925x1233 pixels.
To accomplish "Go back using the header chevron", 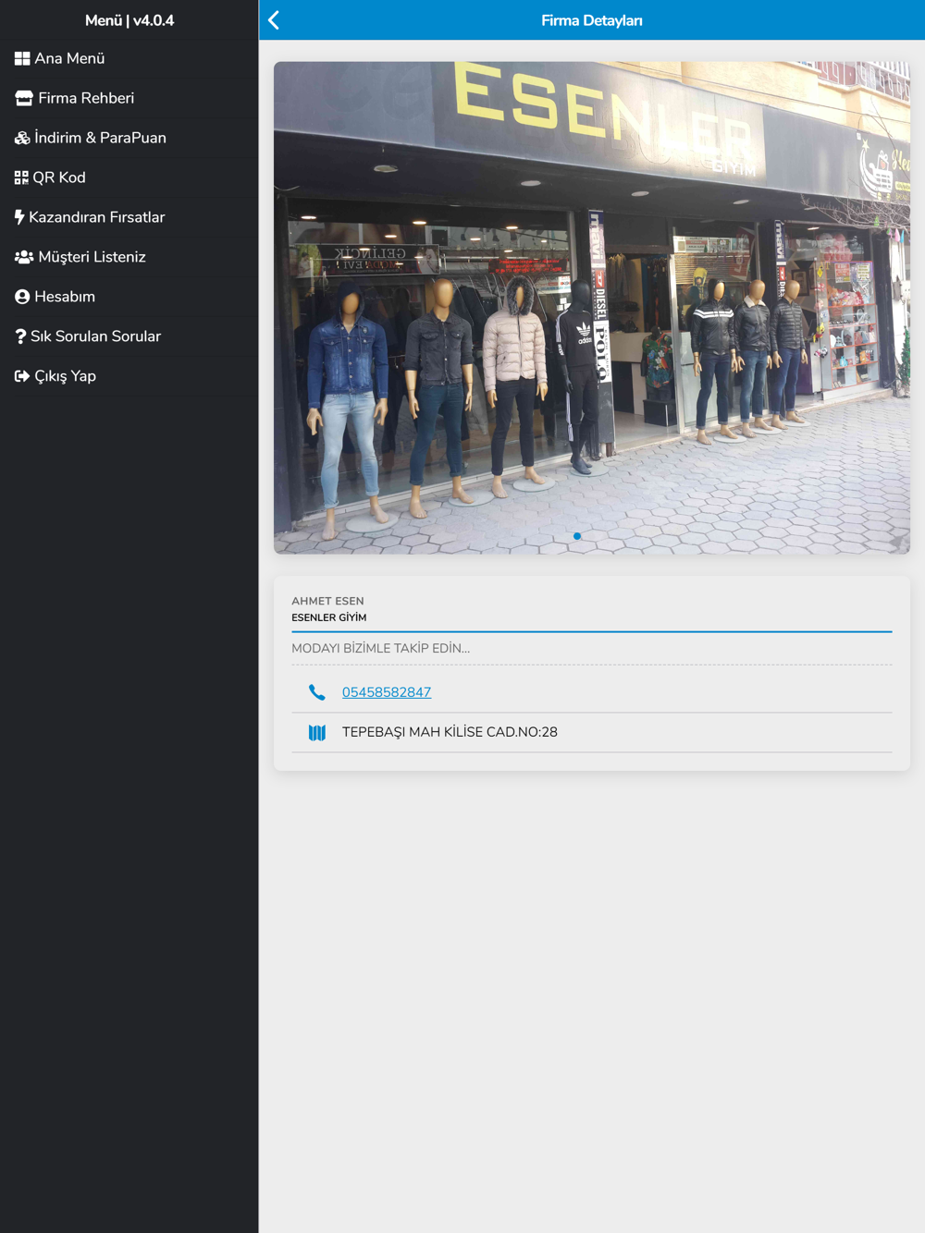I will [274, 20].
